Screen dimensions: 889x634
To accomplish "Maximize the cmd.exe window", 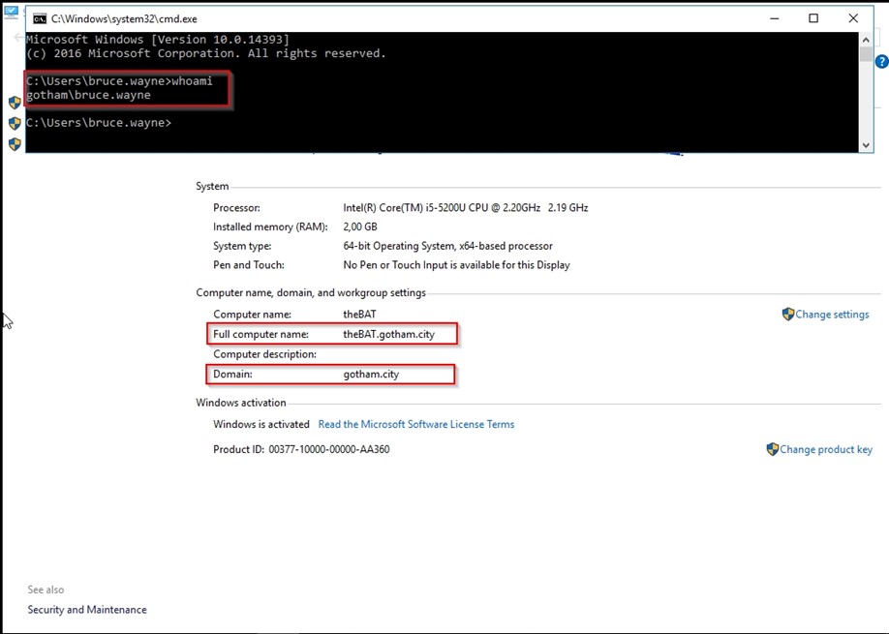I will [813, 18].
